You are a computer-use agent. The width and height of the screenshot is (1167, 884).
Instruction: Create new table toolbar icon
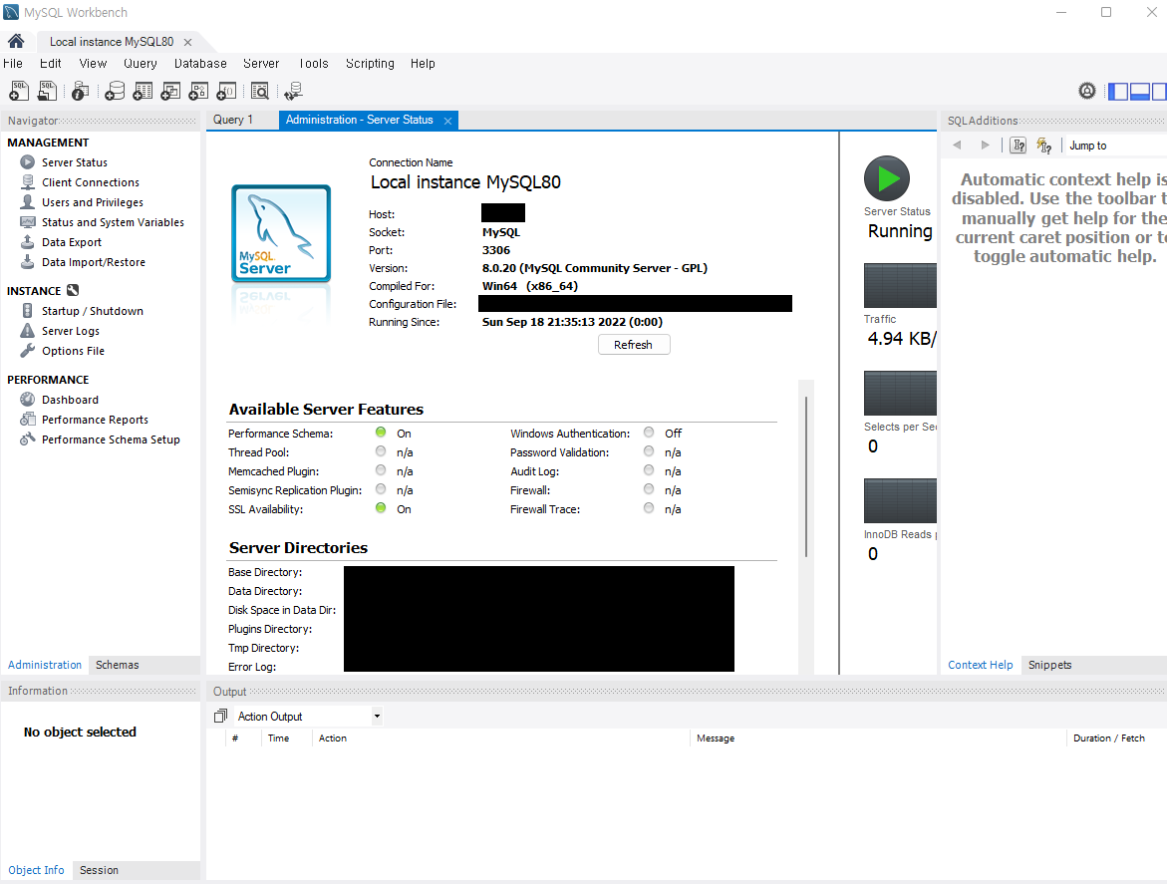pyautogui.click(x=143, y=91)
